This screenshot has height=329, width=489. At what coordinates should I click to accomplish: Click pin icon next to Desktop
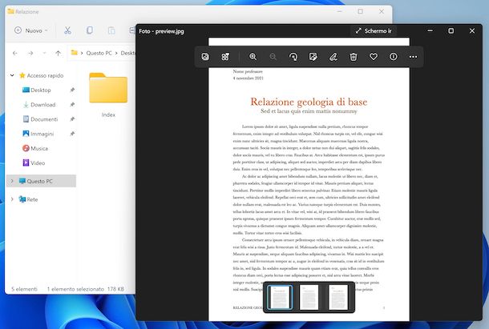tap(72, 90)
